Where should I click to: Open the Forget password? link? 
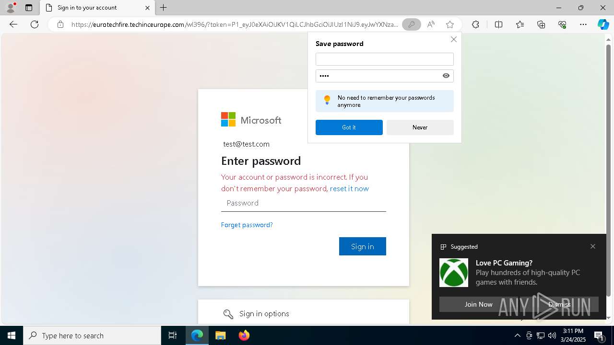[x=247, y=225]
